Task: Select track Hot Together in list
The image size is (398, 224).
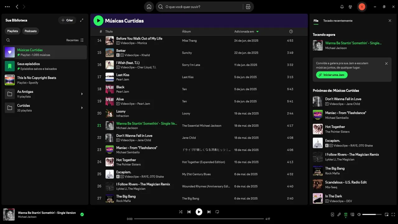Action: coord(199,162)
